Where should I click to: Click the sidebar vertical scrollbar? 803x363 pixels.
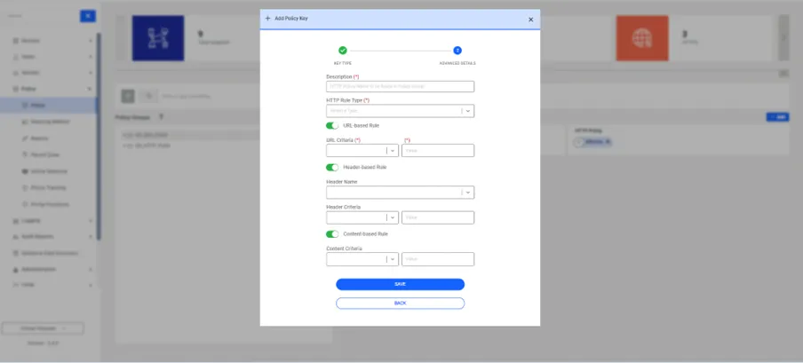click(99, 136)
